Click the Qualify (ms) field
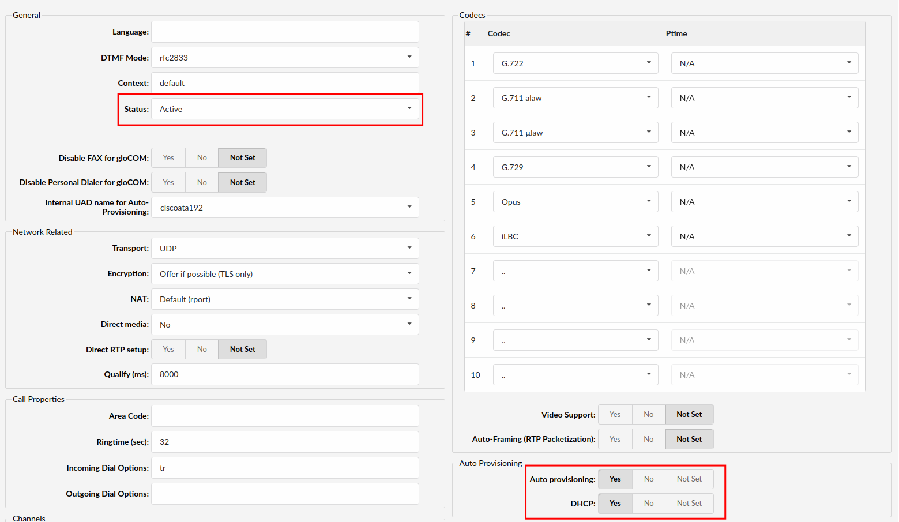Viewport: 899px width, 522px height. click(x=285, y=374)
